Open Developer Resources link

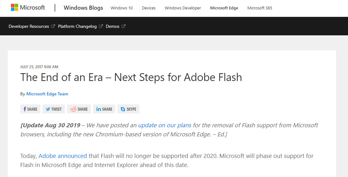(x=29, y=26)
